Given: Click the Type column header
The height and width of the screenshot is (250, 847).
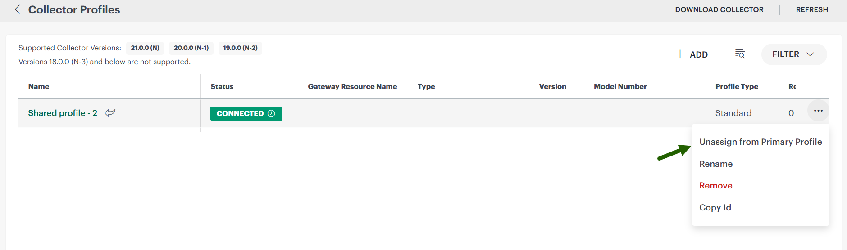Looking at the screenshot, I should [x=426, y=86].
